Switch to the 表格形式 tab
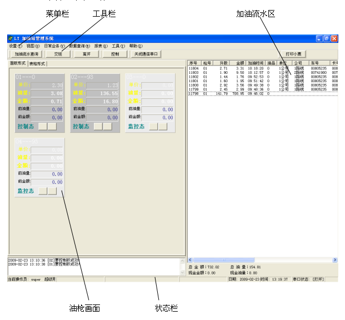 point(37,64)
